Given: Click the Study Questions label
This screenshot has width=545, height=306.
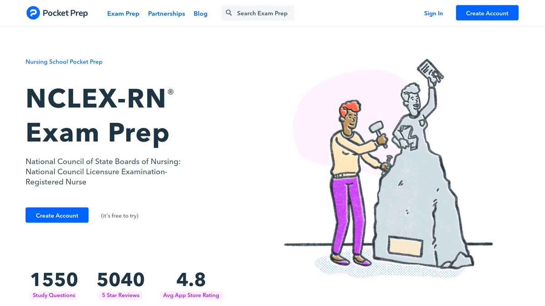Looking at the screenshot, I should coord(54,295).
